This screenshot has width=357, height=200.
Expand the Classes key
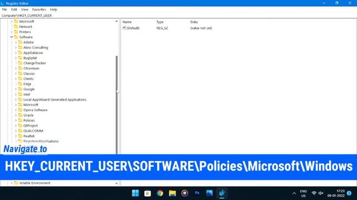point(16,73)
